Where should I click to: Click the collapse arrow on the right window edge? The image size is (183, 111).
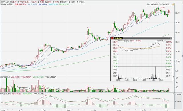pos(182,56)
